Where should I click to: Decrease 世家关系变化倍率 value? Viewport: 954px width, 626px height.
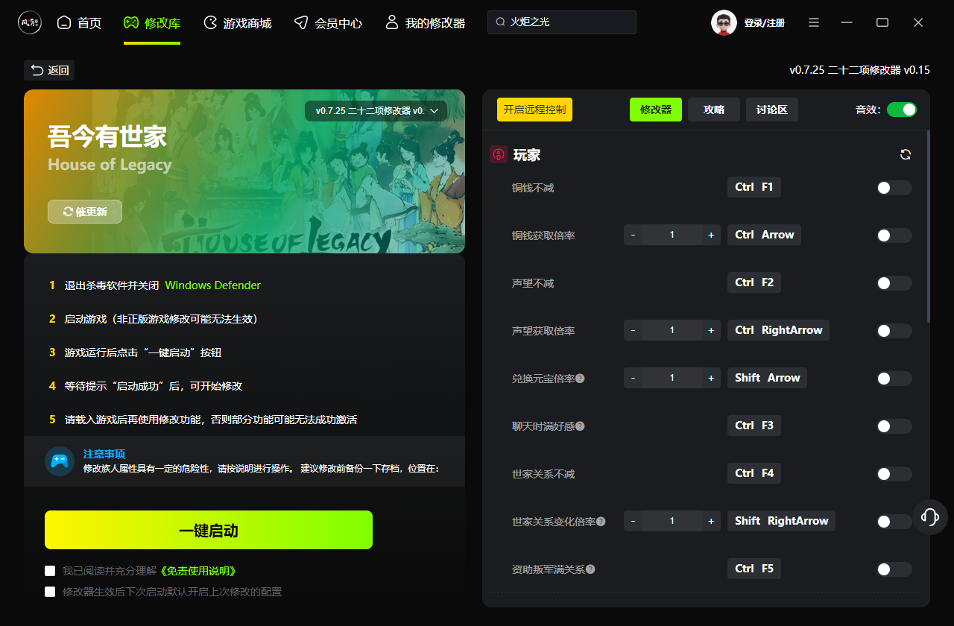point(634,521)
